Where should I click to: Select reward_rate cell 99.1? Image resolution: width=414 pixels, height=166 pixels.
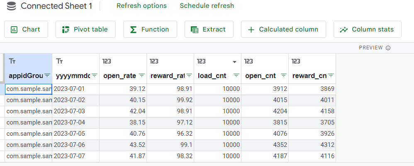170,145
